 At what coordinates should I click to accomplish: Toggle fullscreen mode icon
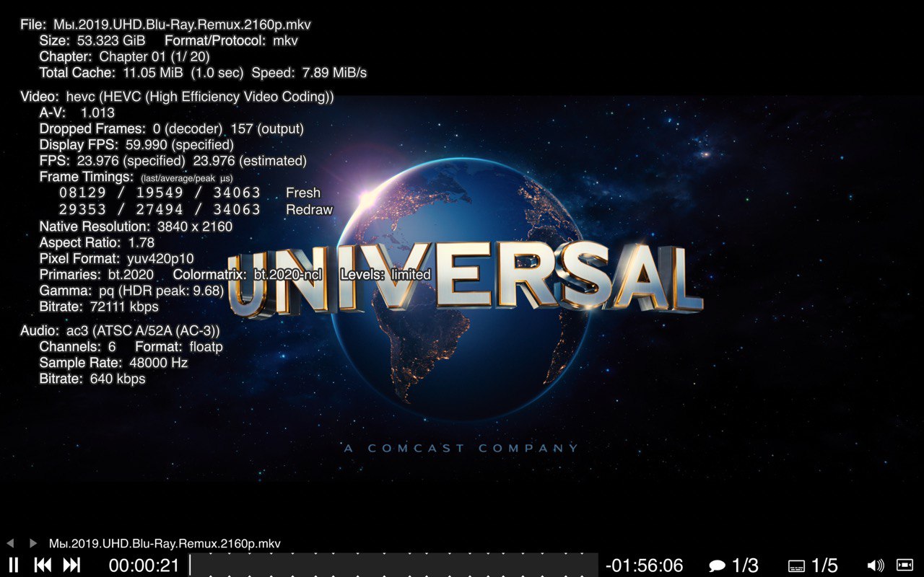tap(905, 564)
